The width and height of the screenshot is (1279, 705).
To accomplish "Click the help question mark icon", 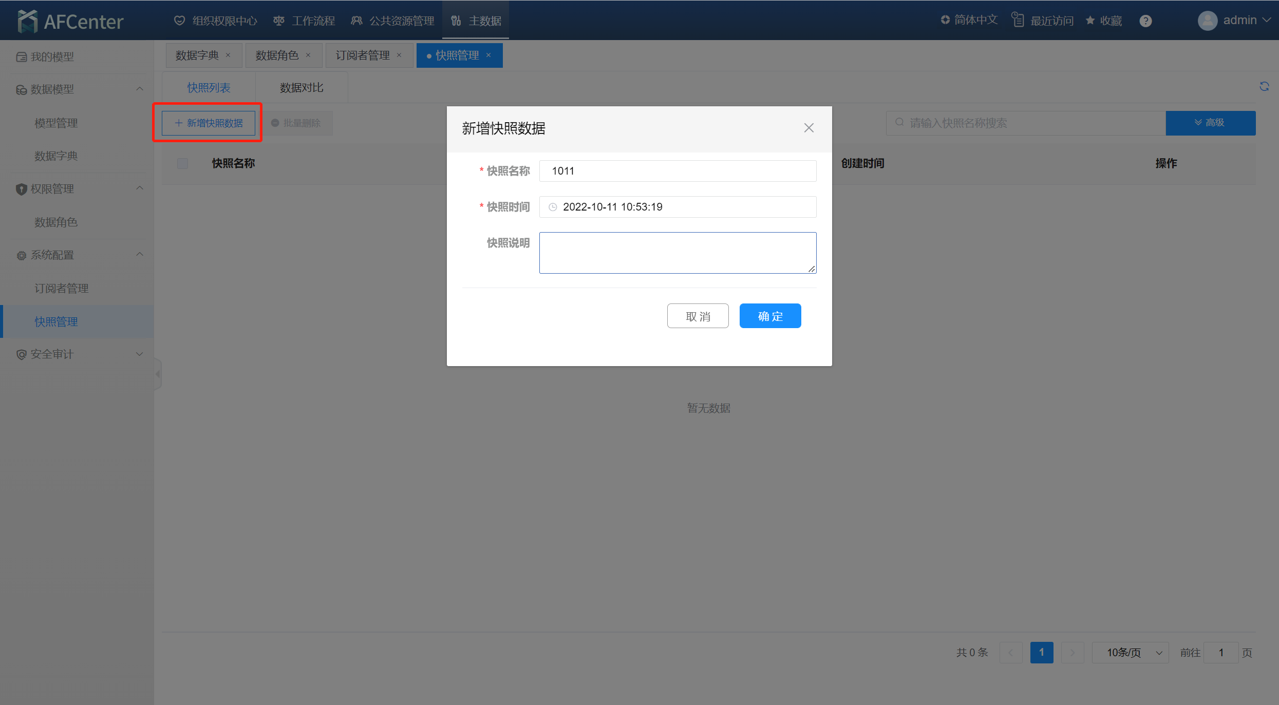I will coord(1145,21).
